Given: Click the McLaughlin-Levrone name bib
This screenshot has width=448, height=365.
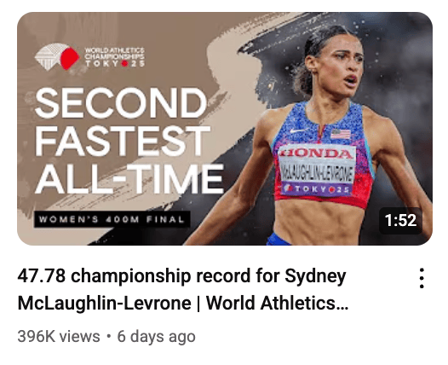Looking at the screenshot, I should point(317,172).
